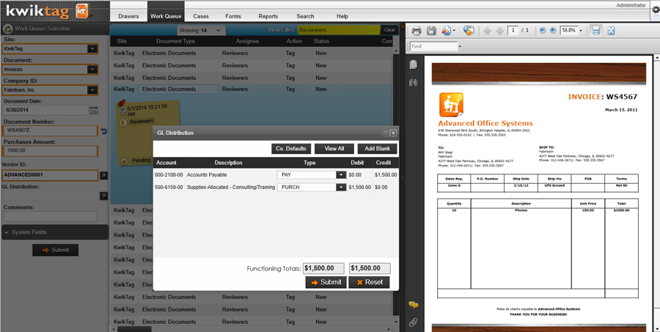
Task: Open the share icon's dropdown arrow
Action: click(x=454, y=31)
